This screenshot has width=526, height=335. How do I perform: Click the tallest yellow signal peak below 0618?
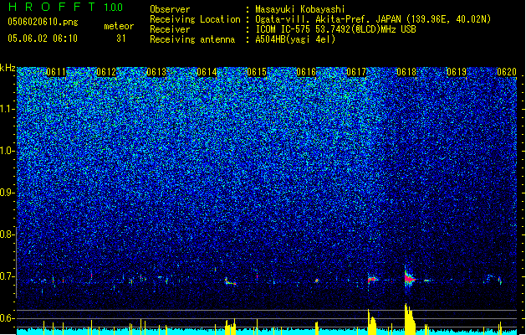(x=409, y=319)
